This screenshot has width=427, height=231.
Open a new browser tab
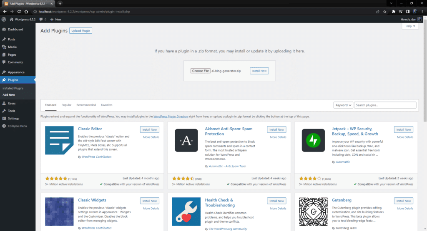click(60, 3)
